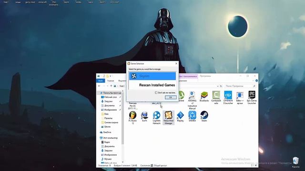Open the Editor shortcut icon
The image size is (305, 171).
(x=240, y=97)
